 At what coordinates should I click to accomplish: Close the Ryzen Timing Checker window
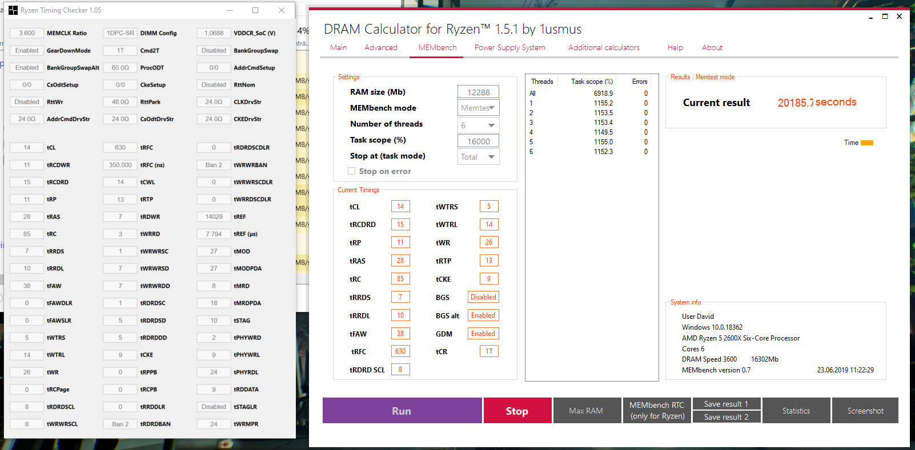point(282,10)
